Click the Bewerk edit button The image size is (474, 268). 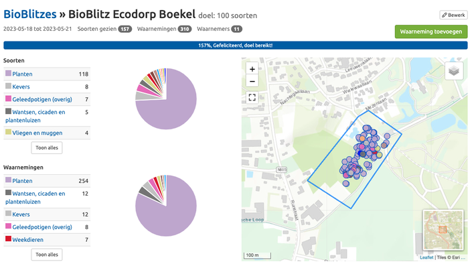click(453, 15)
